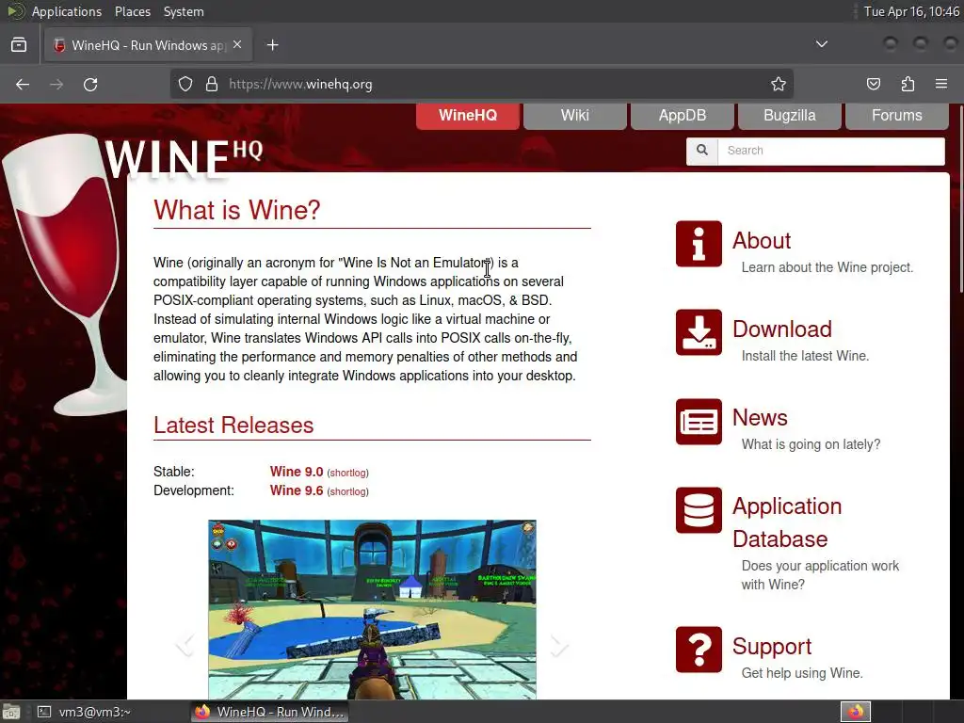Screen dimensions: 964x723
Task: Click the "Latest Releases" heading
Action: (x=233, y=426)
